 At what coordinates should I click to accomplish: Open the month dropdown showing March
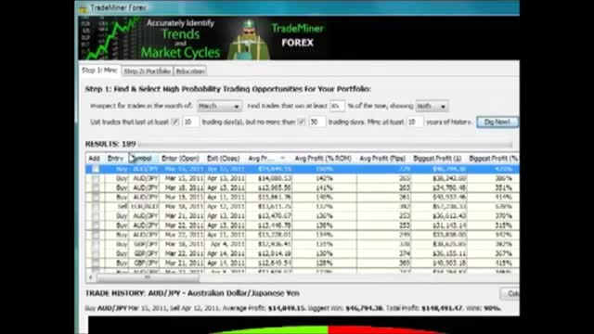pos(219,107)
